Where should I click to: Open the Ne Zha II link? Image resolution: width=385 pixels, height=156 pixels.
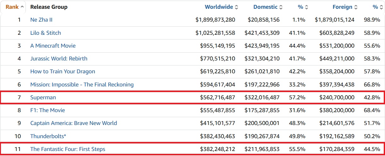41,20
